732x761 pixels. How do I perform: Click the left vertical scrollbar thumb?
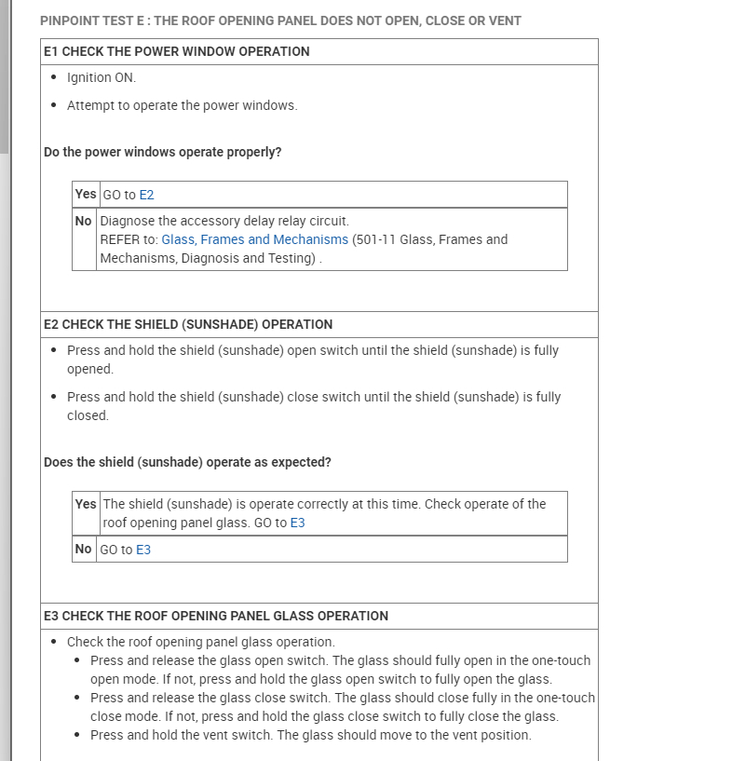click(x=4, y=76)
